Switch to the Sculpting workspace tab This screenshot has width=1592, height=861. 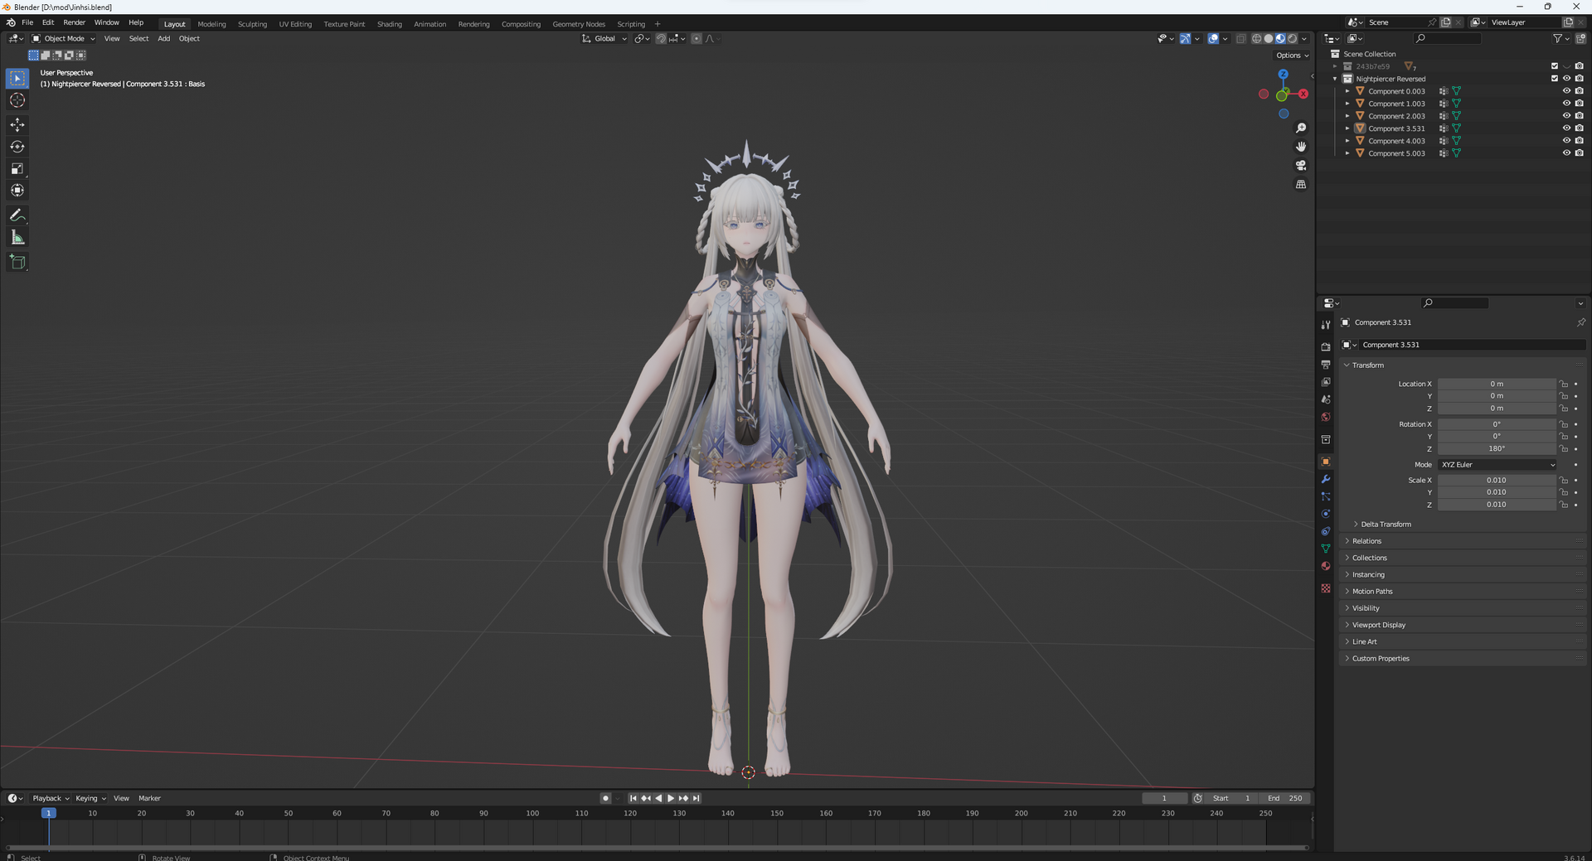click(252, 24)
